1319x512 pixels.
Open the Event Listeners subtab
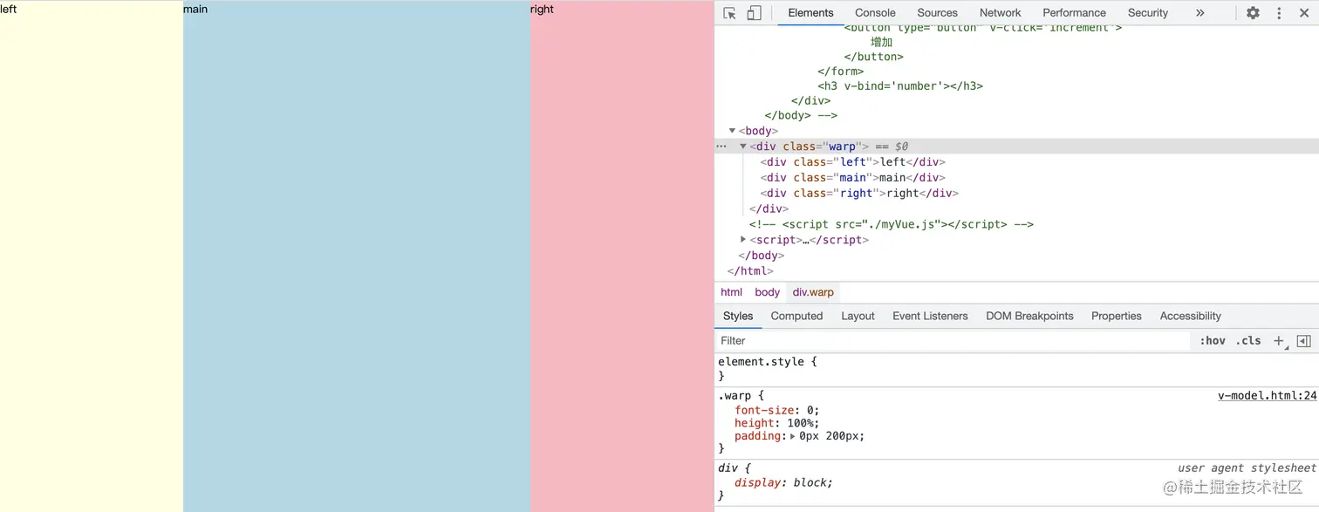930,316
